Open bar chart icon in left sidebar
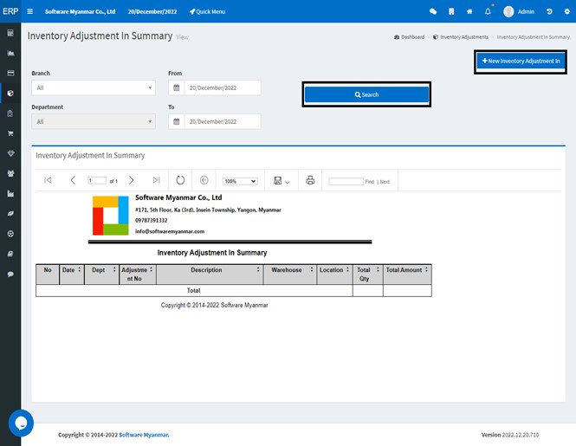The height and width of the screenshot is (446, 576). (10, 194)
